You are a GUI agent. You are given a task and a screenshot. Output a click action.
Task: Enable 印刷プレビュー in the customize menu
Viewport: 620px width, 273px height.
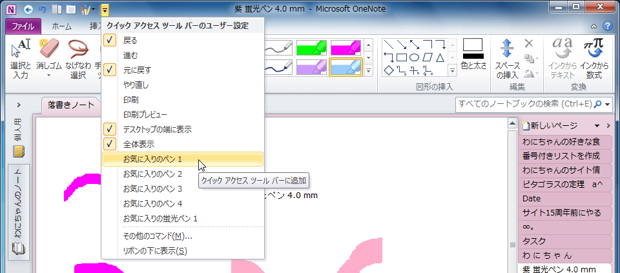182,115
